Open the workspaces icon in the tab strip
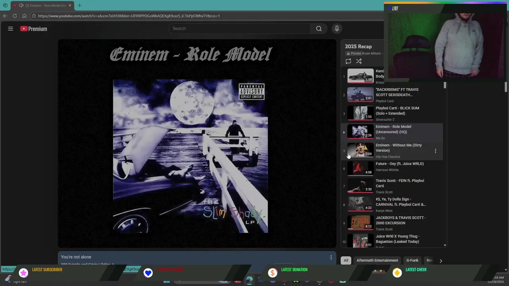 click(5, 6)
